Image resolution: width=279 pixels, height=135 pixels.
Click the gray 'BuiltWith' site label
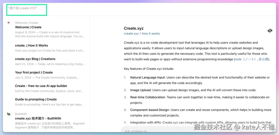[21, 114]
